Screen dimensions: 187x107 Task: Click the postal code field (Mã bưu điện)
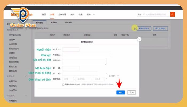tap(71, 68)
